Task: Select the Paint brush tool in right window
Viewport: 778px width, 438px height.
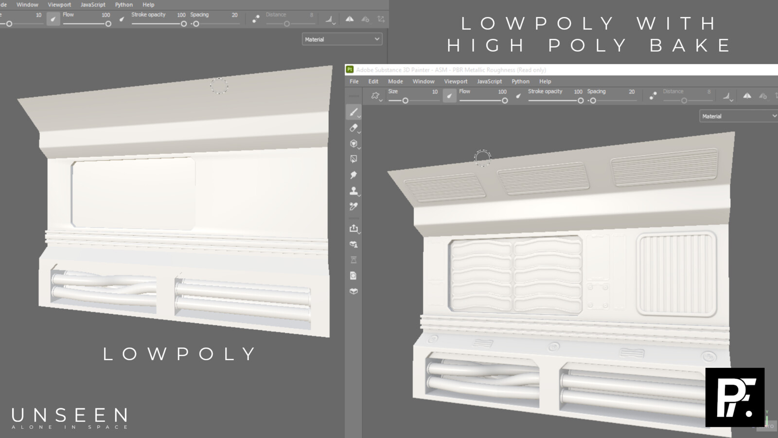Action: (354, 112)
